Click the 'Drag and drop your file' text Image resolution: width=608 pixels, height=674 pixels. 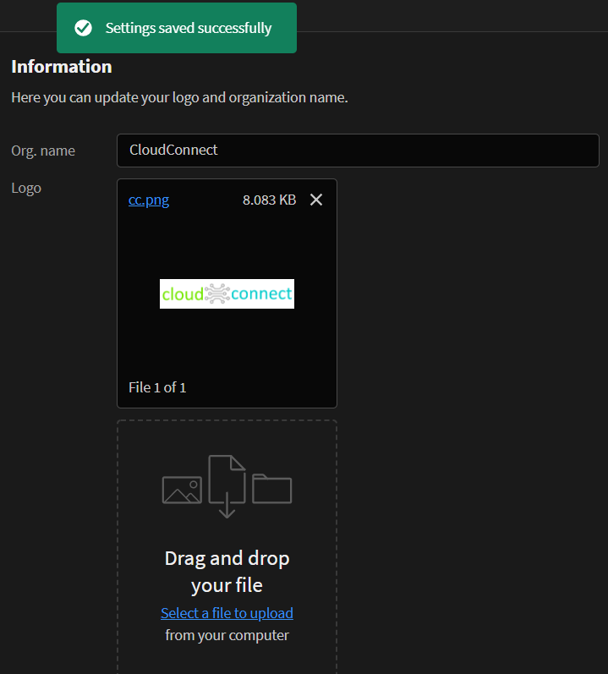click(x=227, y=573)
